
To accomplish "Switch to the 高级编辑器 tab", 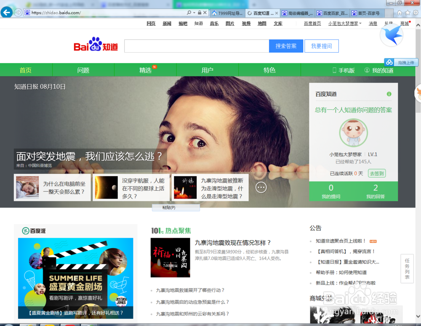I will (297, 13).
